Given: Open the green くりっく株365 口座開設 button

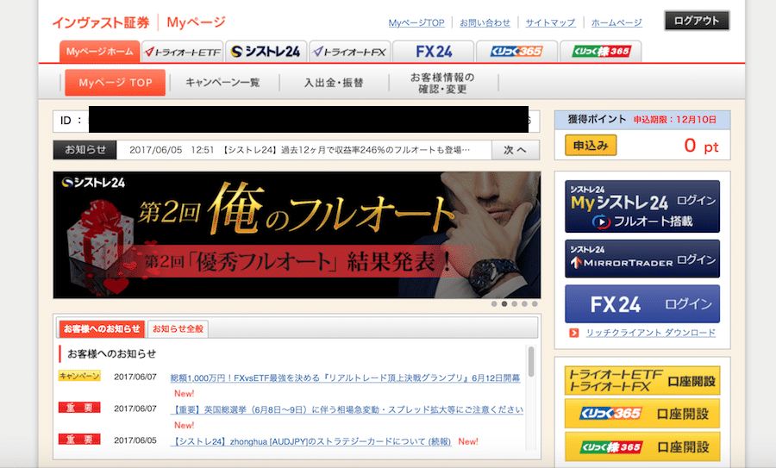Looking at the screenshot, I should coord(642,446).
